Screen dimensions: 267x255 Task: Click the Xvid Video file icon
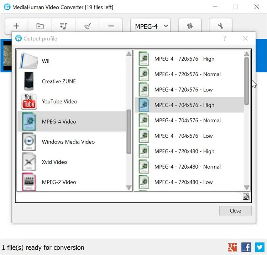pos(29,162)
